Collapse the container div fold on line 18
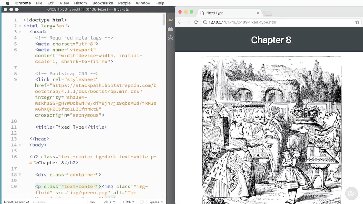The height and width of the screenshot is (204, 363). tap(20, 175)
